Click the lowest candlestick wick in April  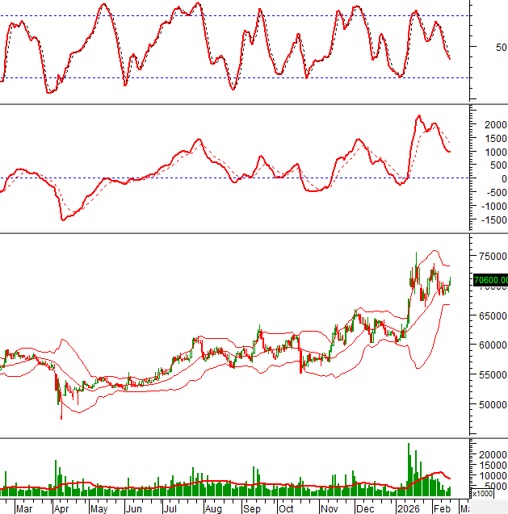click(x=61, y=417)
